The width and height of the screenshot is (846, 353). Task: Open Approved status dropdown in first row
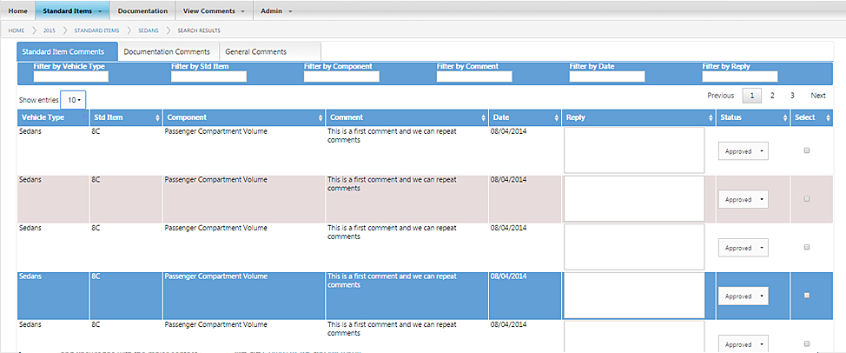pos(743,151)
